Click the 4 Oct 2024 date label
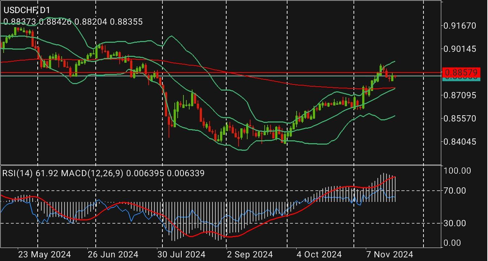Image resolution: width=488 pixels, height=261 pixels. coord(319,254)
